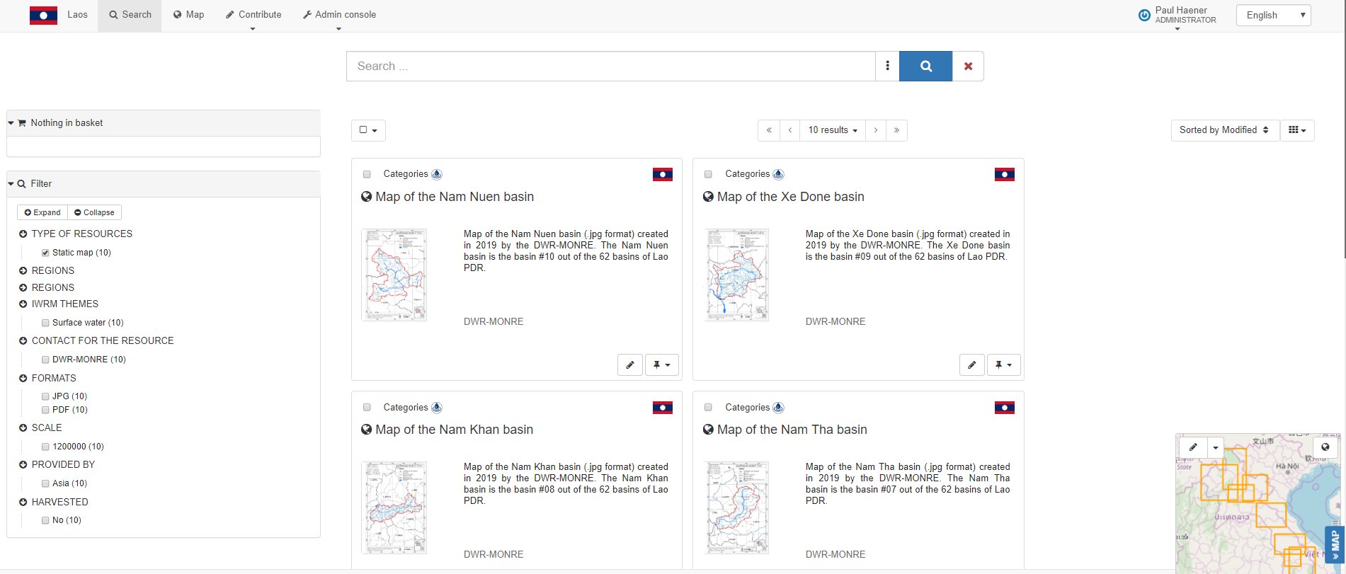Click into the Search text field
Image resolution: width=1346 pixels, height=574 pixels.
pyautogui.click(x=610, y=67)
